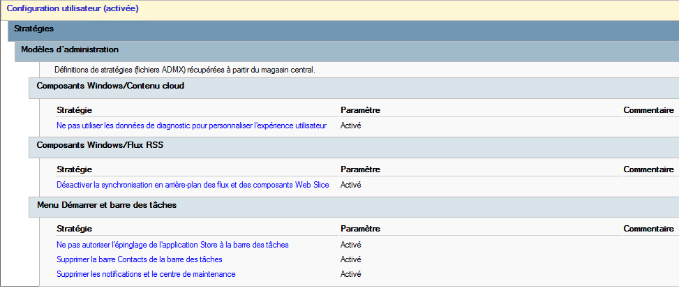Viewport: 679px width, 288px height.
Task: Collapse the Stratégies section header
Action: 34,29
